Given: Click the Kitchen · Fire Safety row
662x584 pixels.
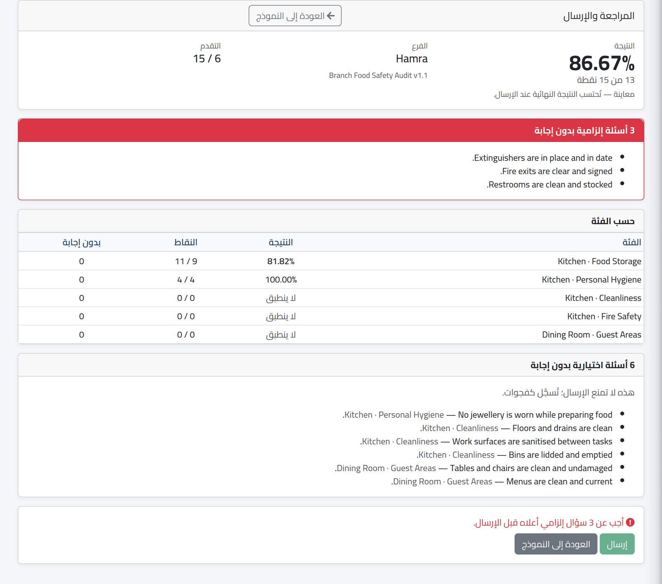Looking at the screenshot, I should [331, 316].
